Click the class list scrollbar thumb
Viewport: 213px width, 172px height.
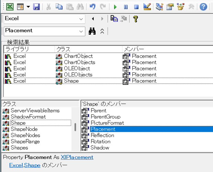[75, 127]
